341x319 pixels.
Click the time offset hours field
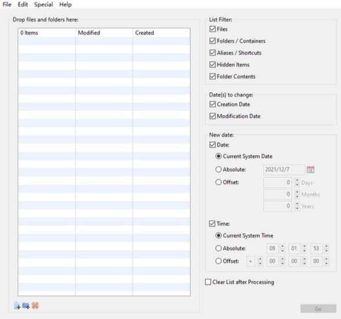(x=272, y=261)
